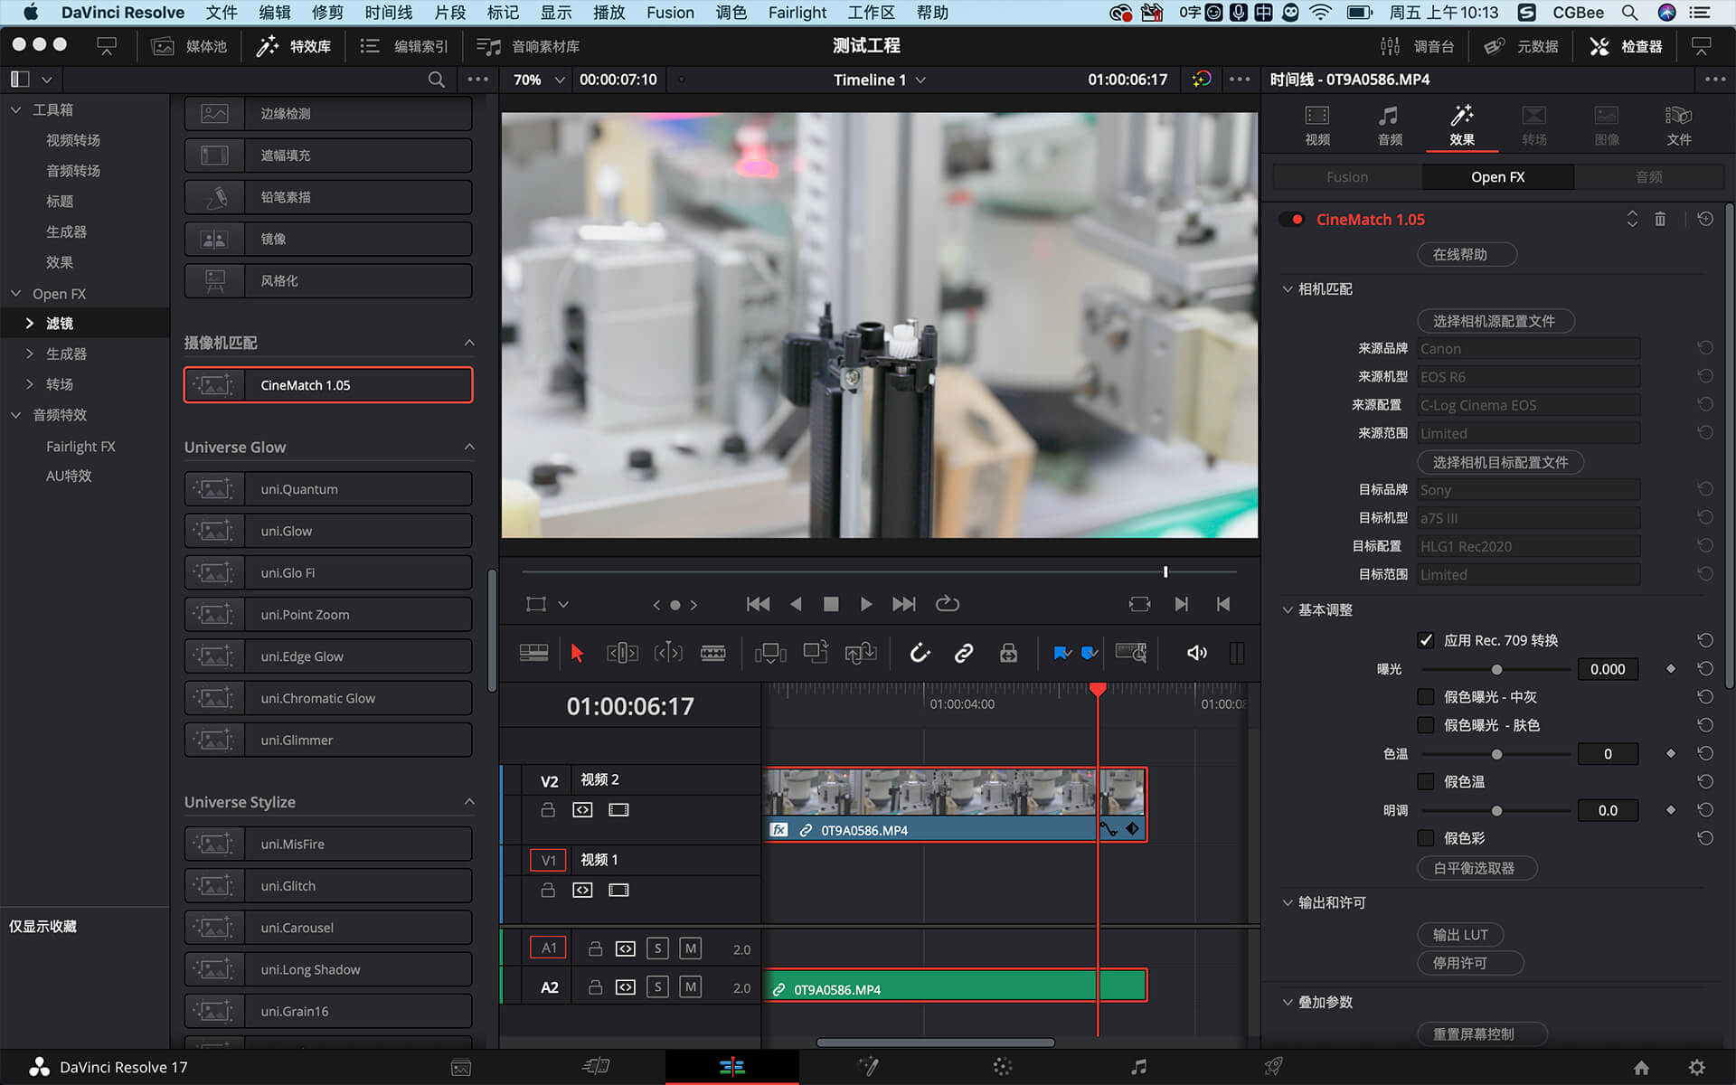
Task: Mute audio with the speaker icon
Action: [1197, 653]
